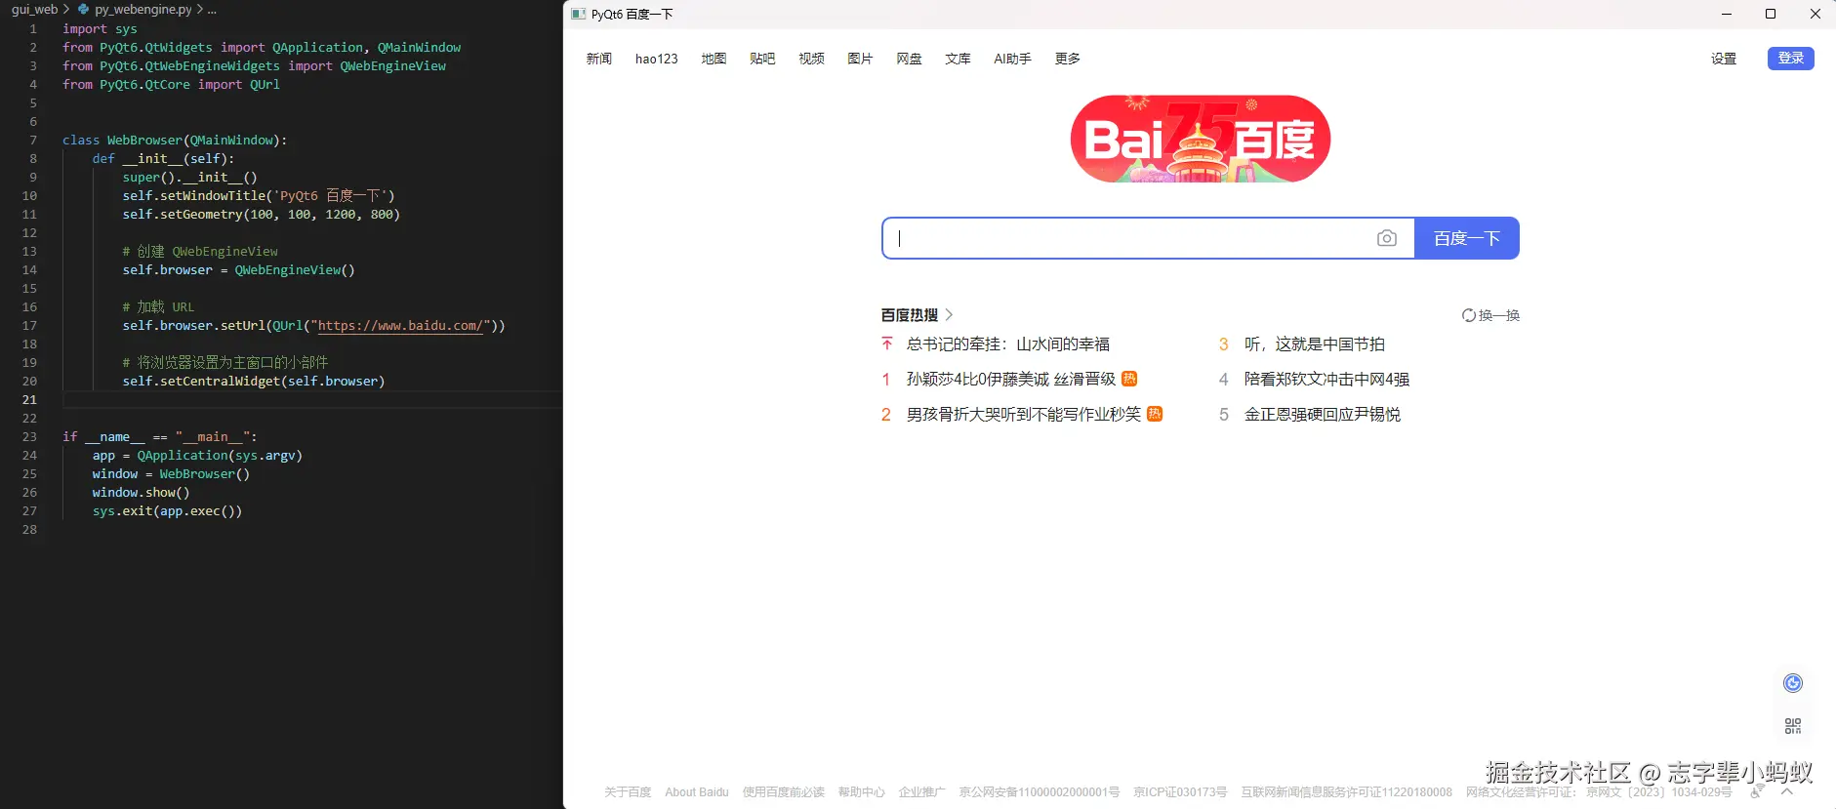Click the 热 badge after 男孩骨折 headline
This screenshot has height=809, width=1836.
point(1155,414)
